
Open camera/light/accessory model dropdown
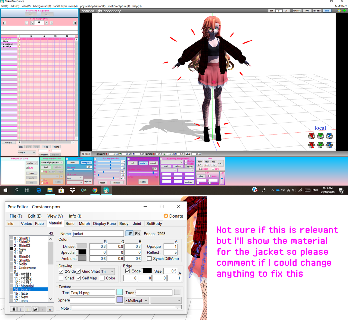coord(52,163)
